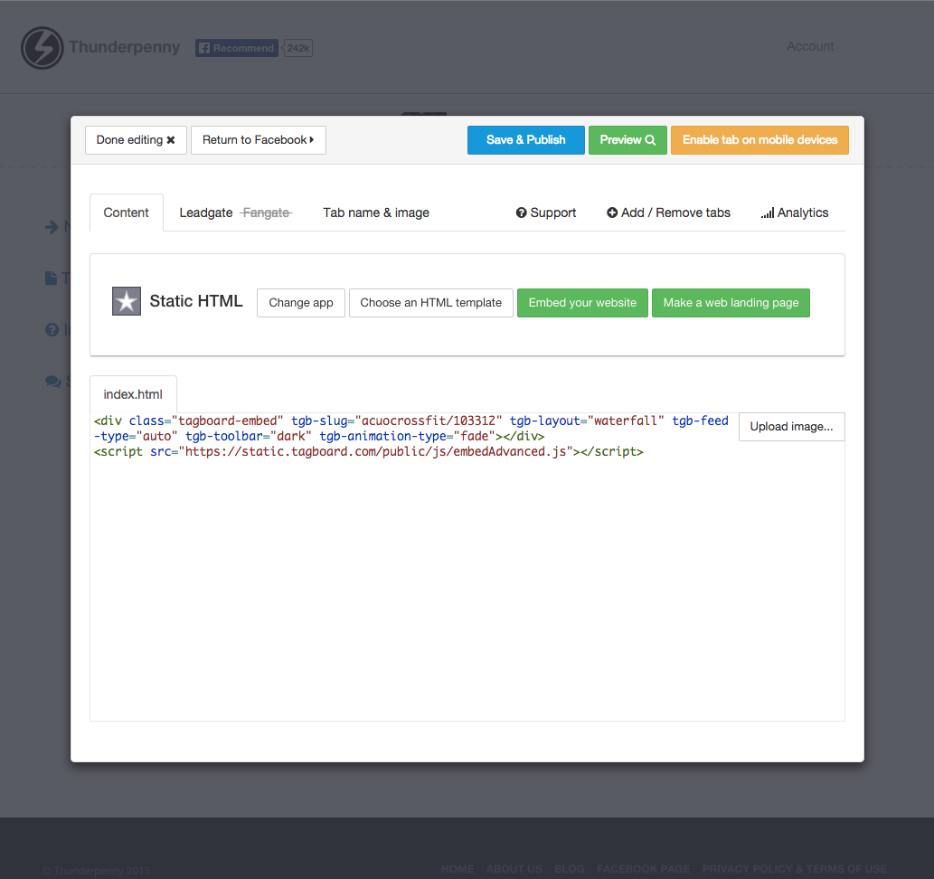Click the Static HTML star app icon
934x879 pixels.
pos(127,301)
